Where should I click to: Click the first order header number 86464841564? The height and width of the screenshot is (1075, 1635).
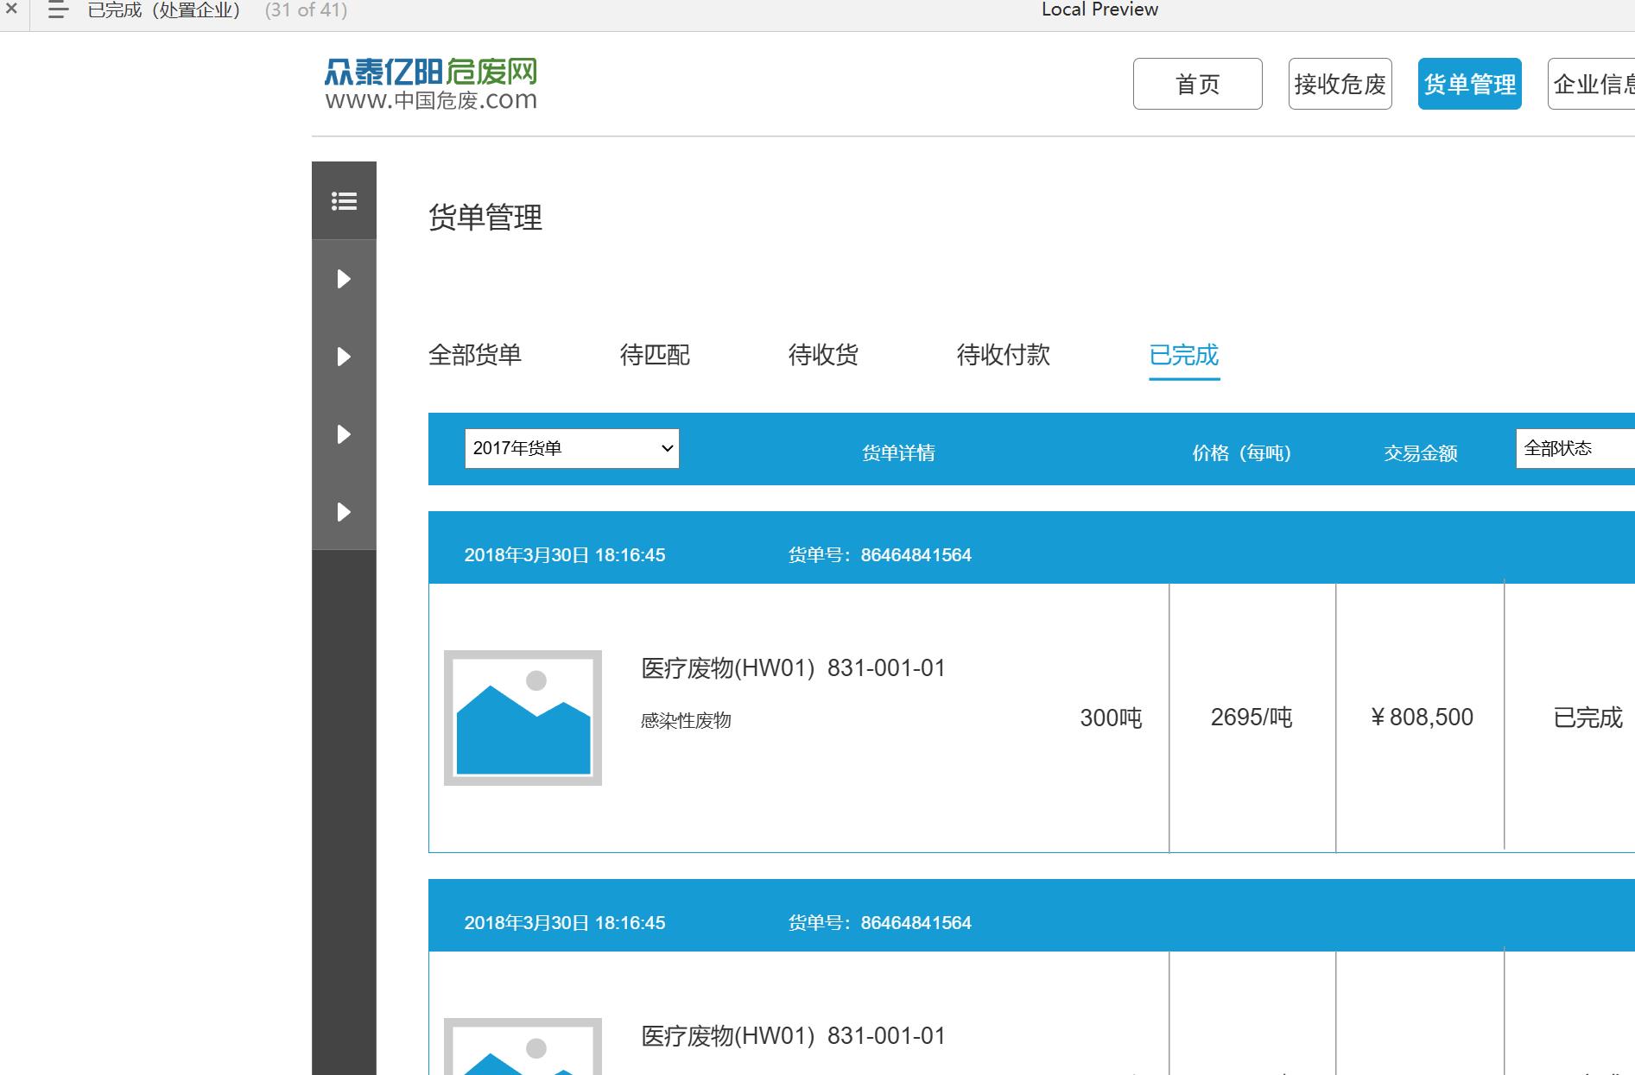916,555
